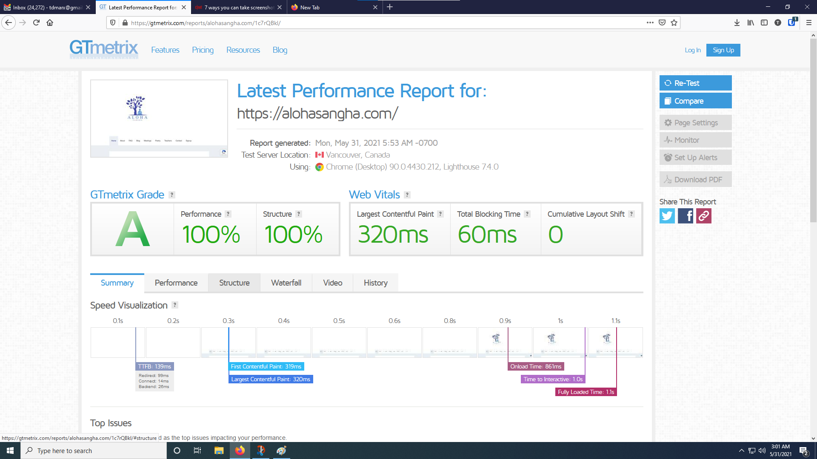Viewport: 817px width, 459px height.
Task: Click Set Up Alerts button
Action: [695, 157]
